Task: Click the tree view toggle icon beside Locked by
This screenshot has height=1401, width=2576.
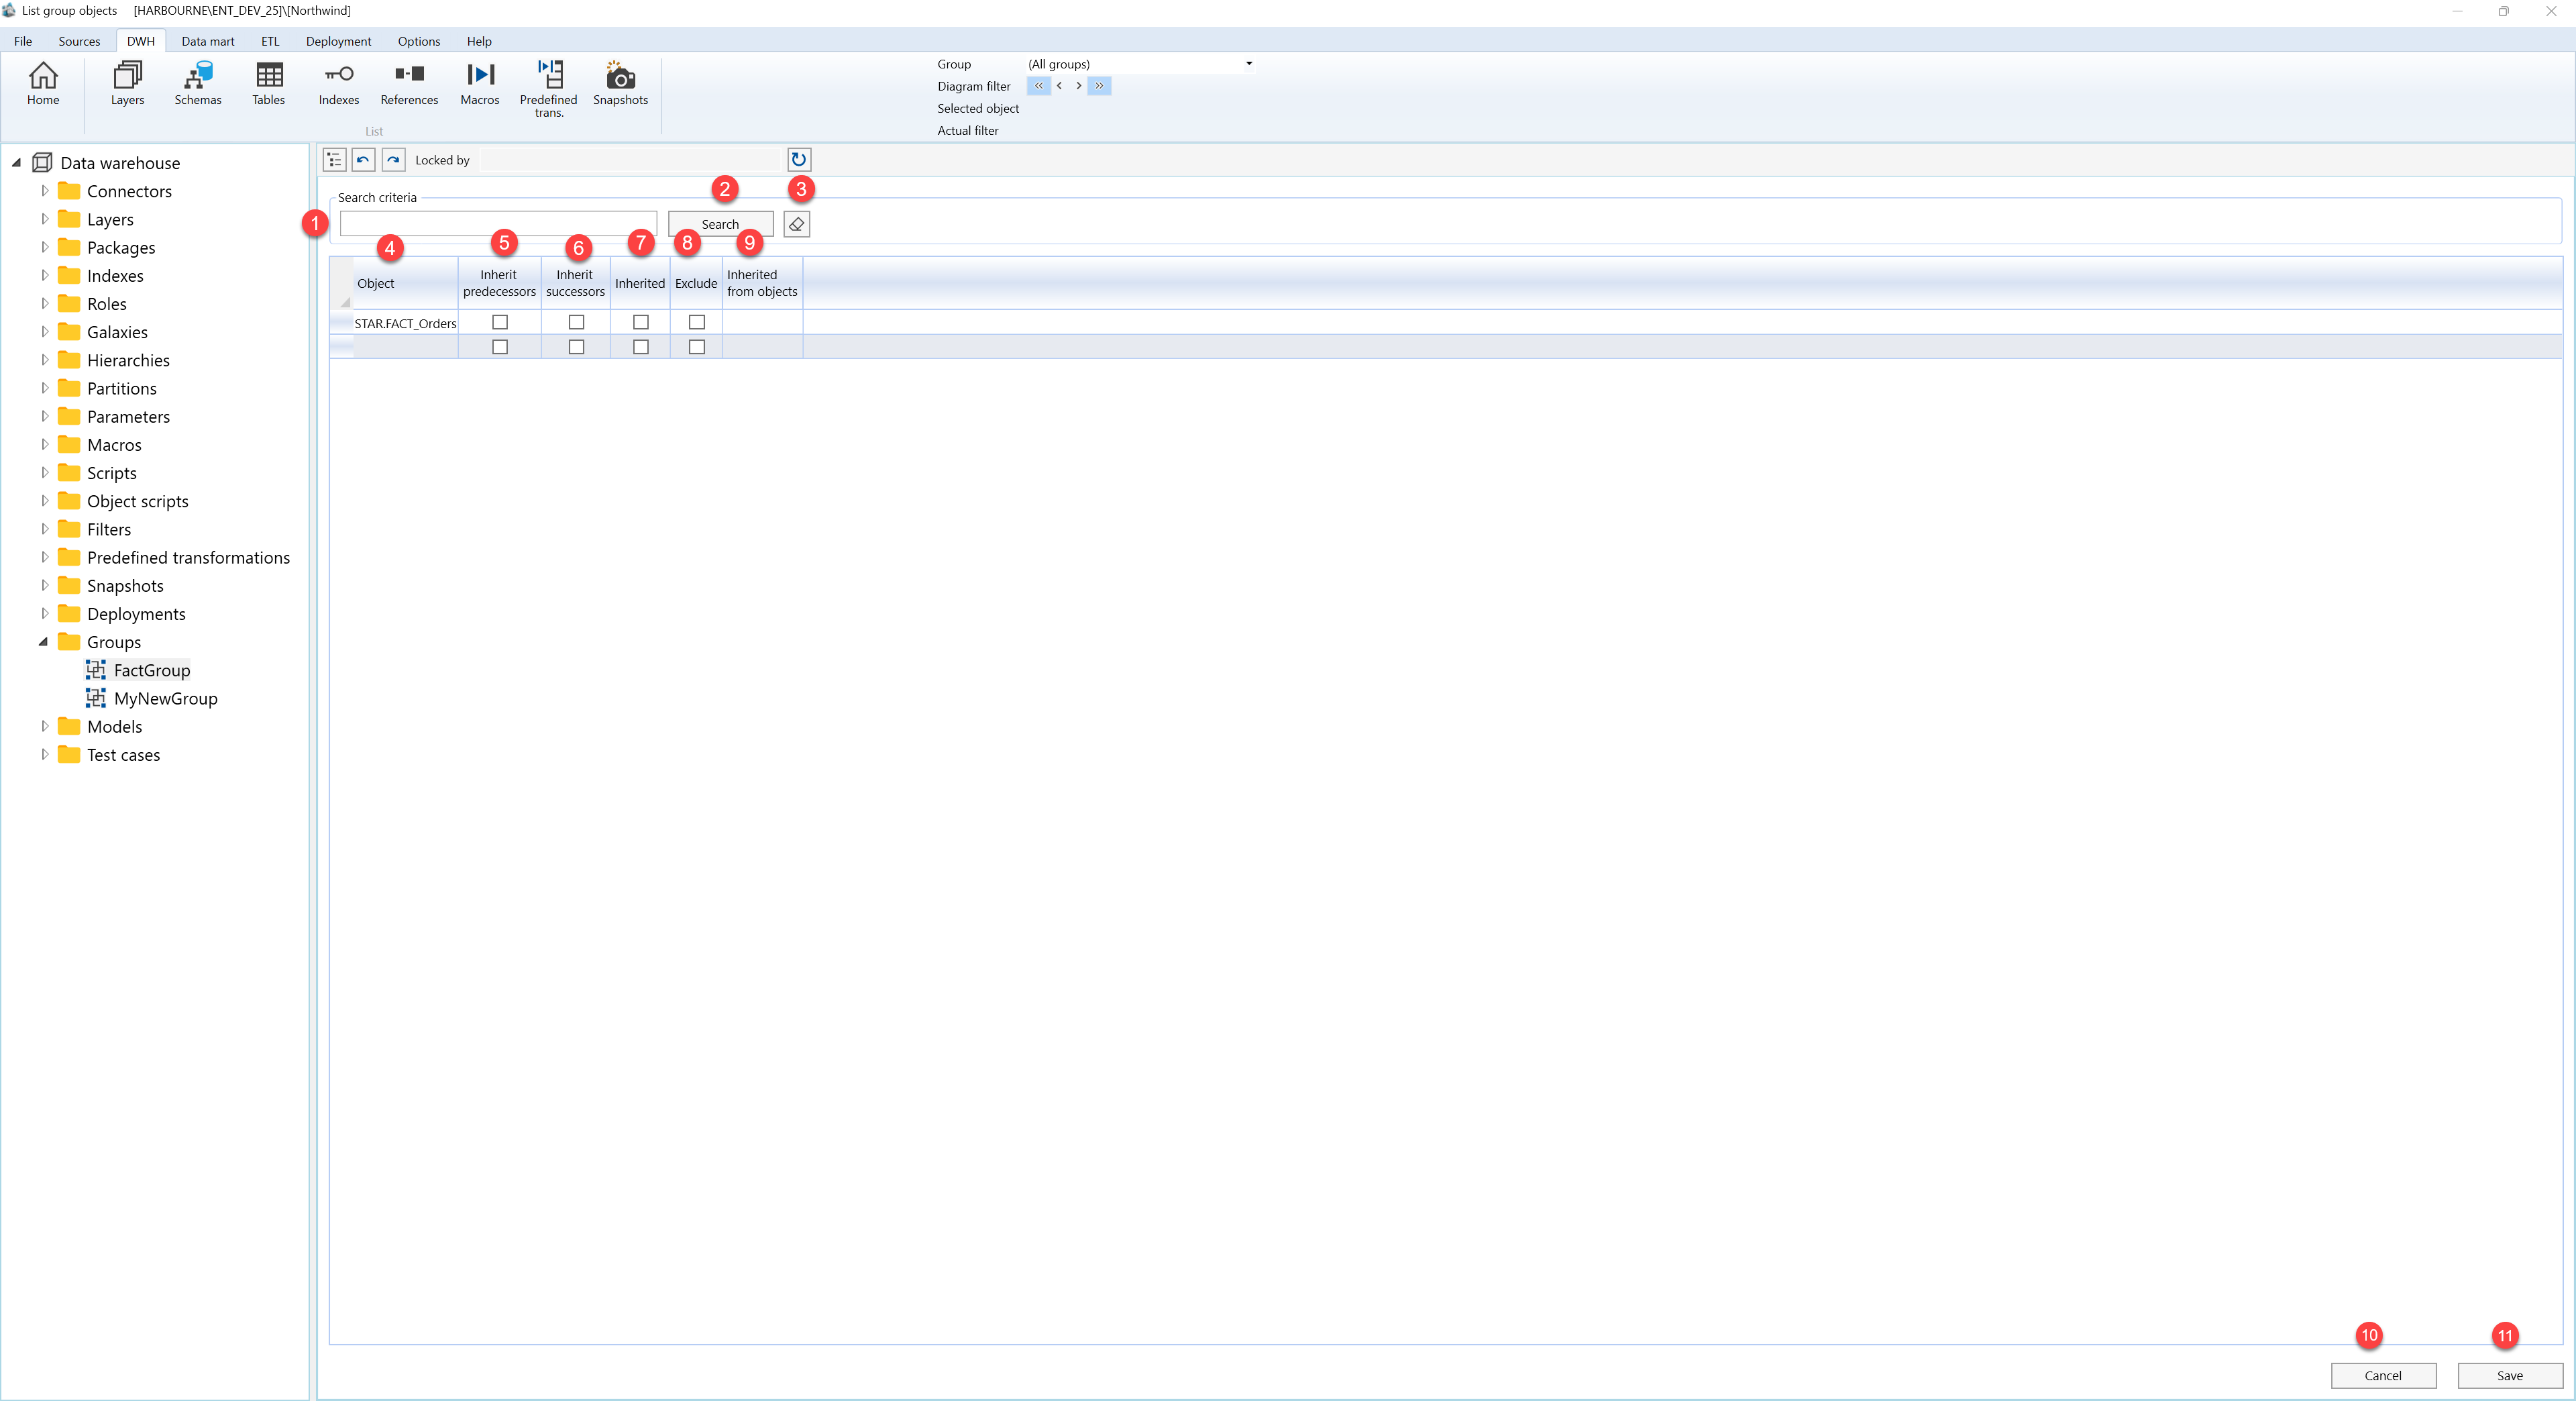Action: 335,160
